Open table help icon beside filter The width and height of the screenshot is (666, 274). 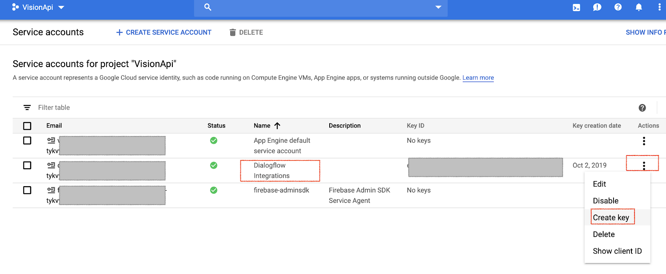(642, 108)
